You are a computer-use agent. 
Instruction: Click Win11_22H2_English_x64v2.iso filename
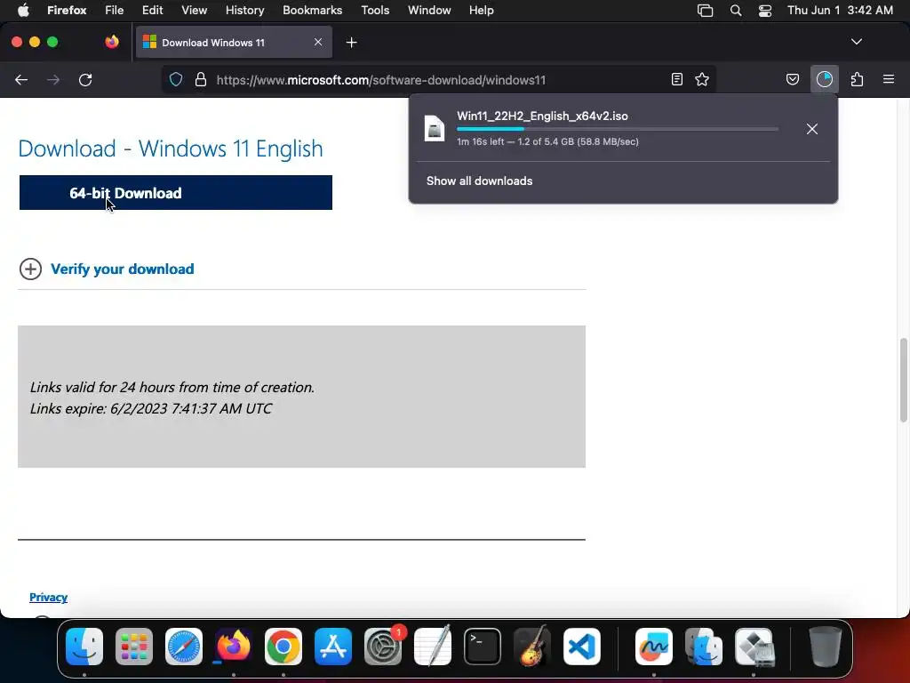pyautogui.click(x=543, y=116)
